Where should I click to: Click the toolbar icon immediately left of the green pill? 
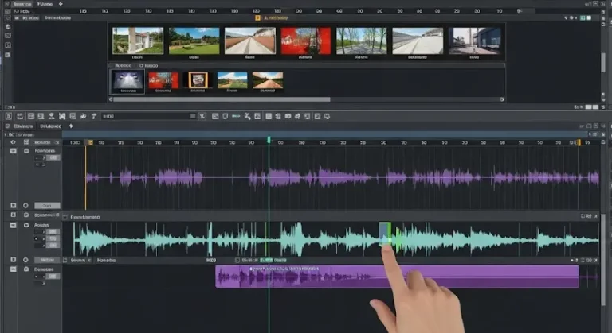pos(226,116)
